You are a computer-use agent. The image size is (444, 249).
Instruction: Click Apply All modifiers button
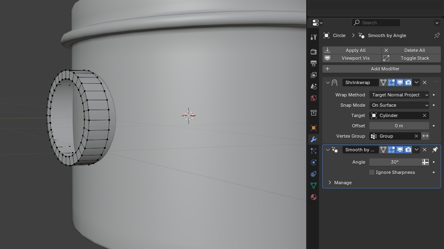[x=352, y=50]
